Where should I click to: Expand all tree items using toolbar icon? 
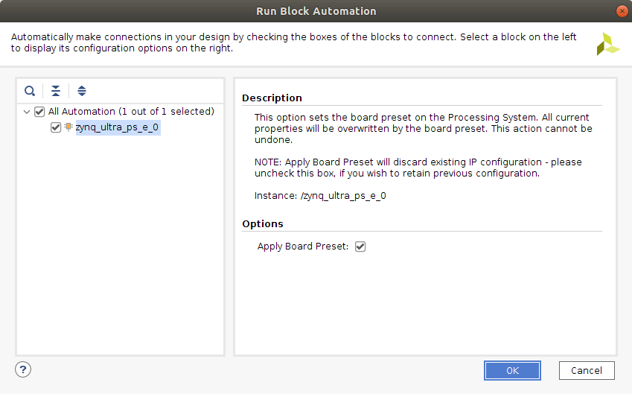click(82, 91)
